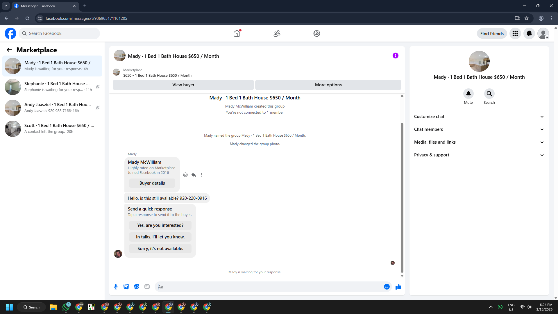Open the sticker picker icon
The image size is (558, 314).
(137, 287)
